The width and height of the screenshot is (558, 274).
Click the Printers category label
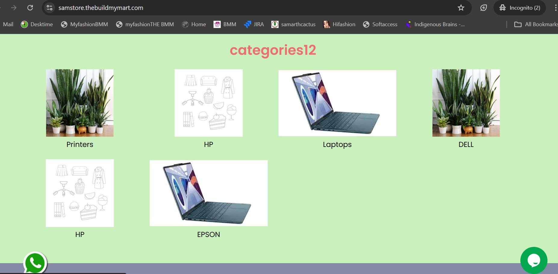[80, 145]
